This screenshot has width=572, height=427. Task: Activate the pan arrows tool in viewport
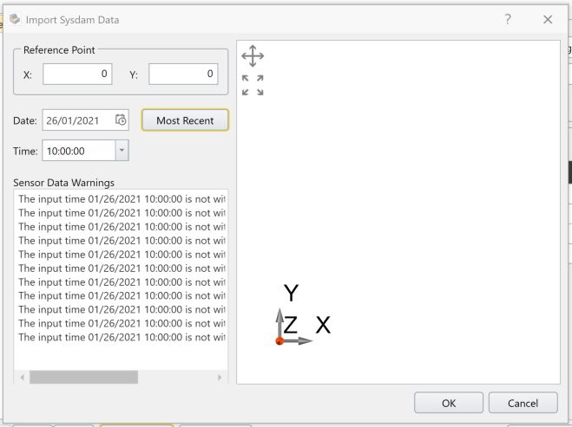252,57
